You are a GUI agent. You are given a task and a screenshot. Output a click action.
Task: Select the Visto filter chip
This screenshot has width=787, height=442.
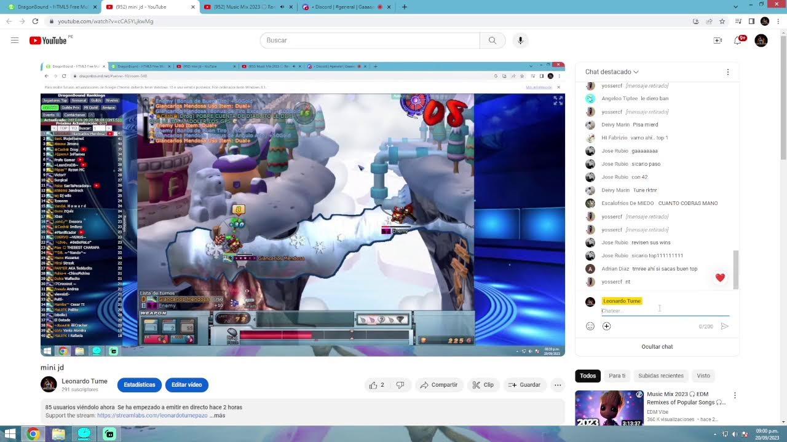pyautogui.click(x=703, y=376)
